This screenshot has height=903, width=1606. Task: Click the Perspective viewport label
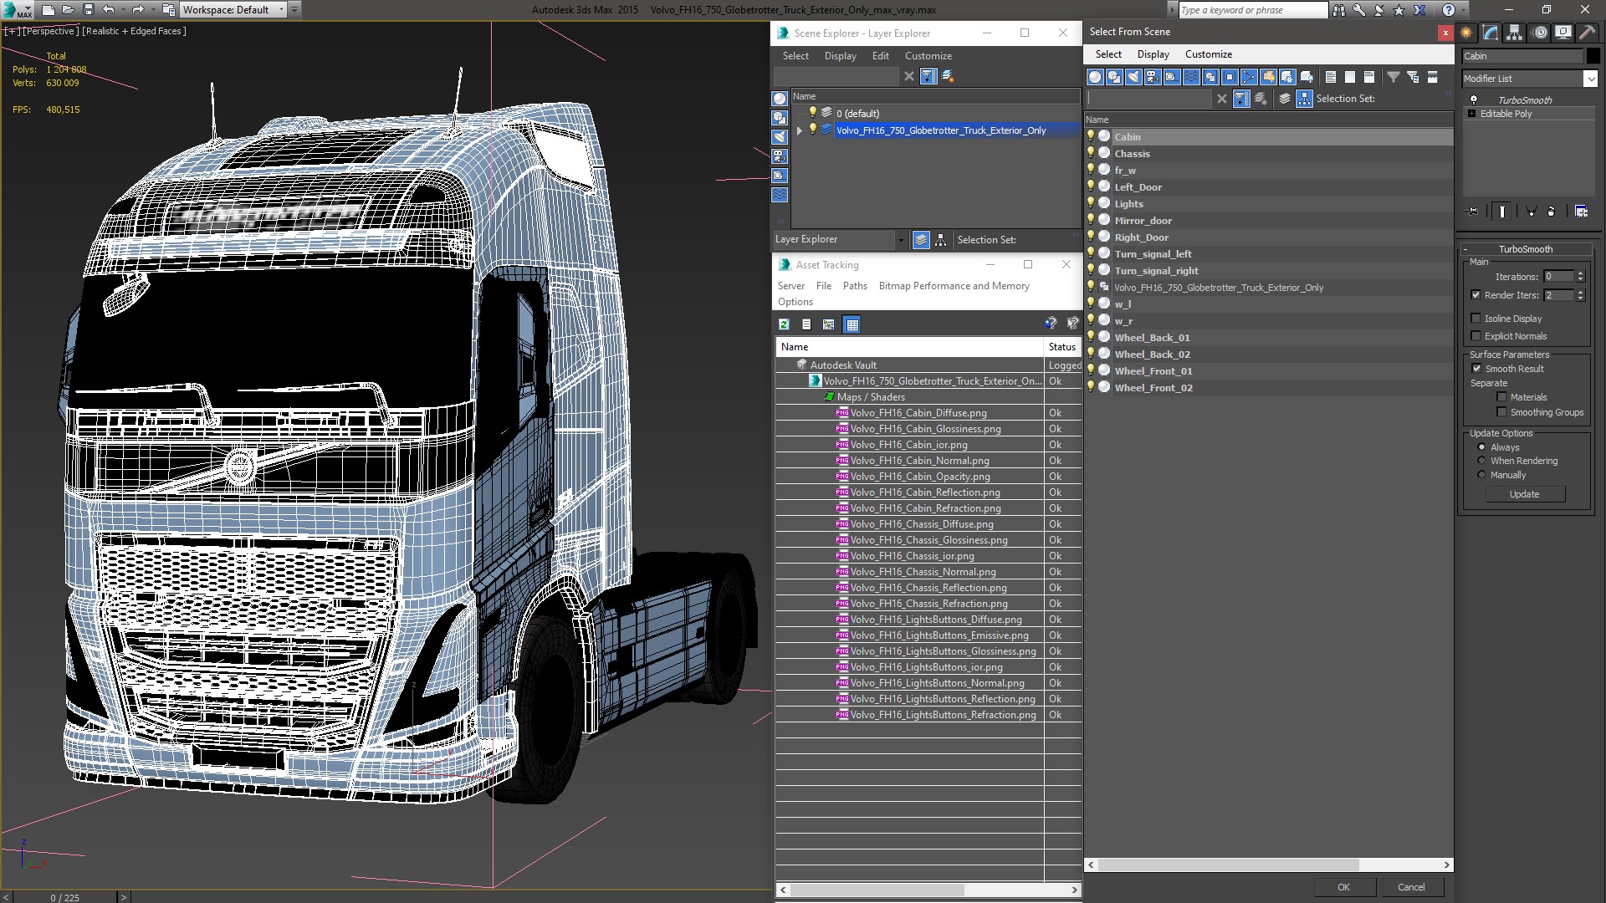pyautogui.click(x=49, y=31)
